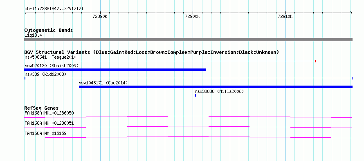
Task: Click the FAM168A|NM_001286050 gene label
Action: pyautogui.click(x=49, y=113)
